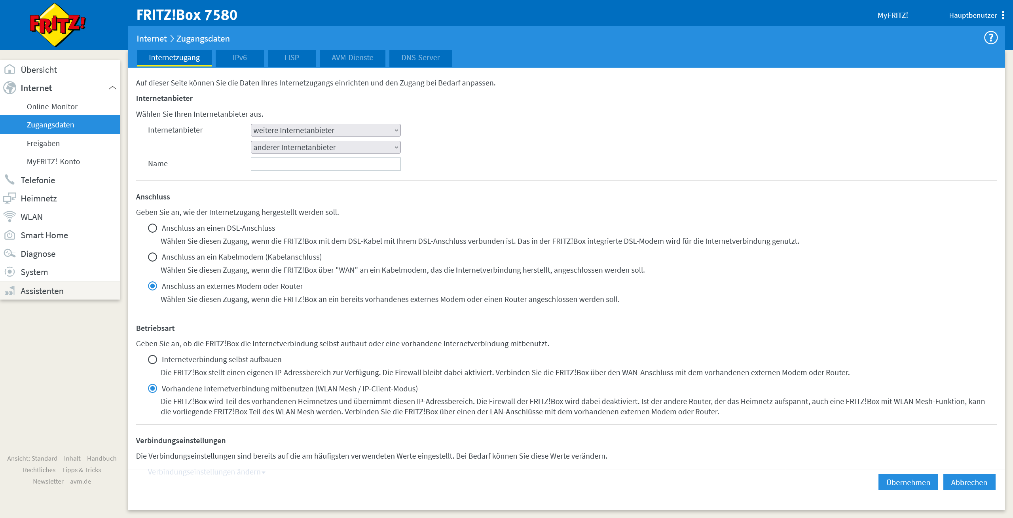Click the Internet breadcrumb link
The image size is (1013, 518).
152,38
